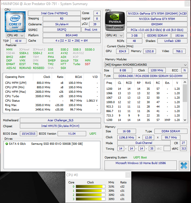Click the SR2FQ SSPEC field
Viewport: 191px width, 203px height.
tap(62, 30)
